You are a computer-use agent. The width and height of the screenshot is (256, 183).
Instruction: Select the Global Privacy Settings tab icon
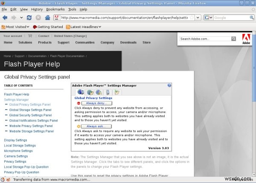81,92
